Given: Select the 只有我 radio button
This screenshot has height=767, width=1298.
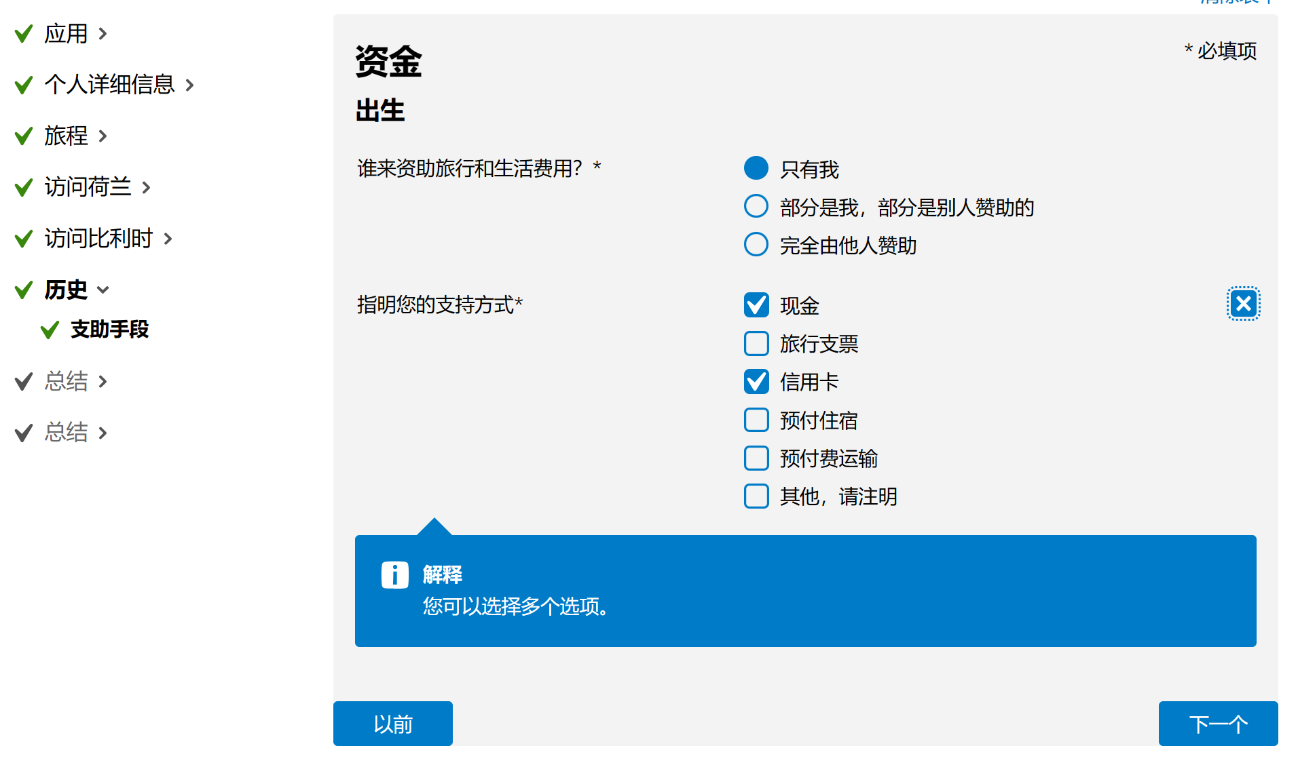Looking at the screenshot, I should [756, 168].
